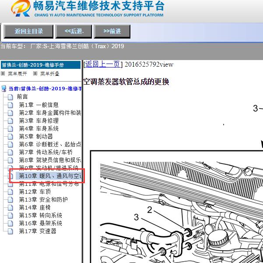Click the evaporator hose diagram image
263x263 pixels.
pyautogui.click(x=177, y=207)
